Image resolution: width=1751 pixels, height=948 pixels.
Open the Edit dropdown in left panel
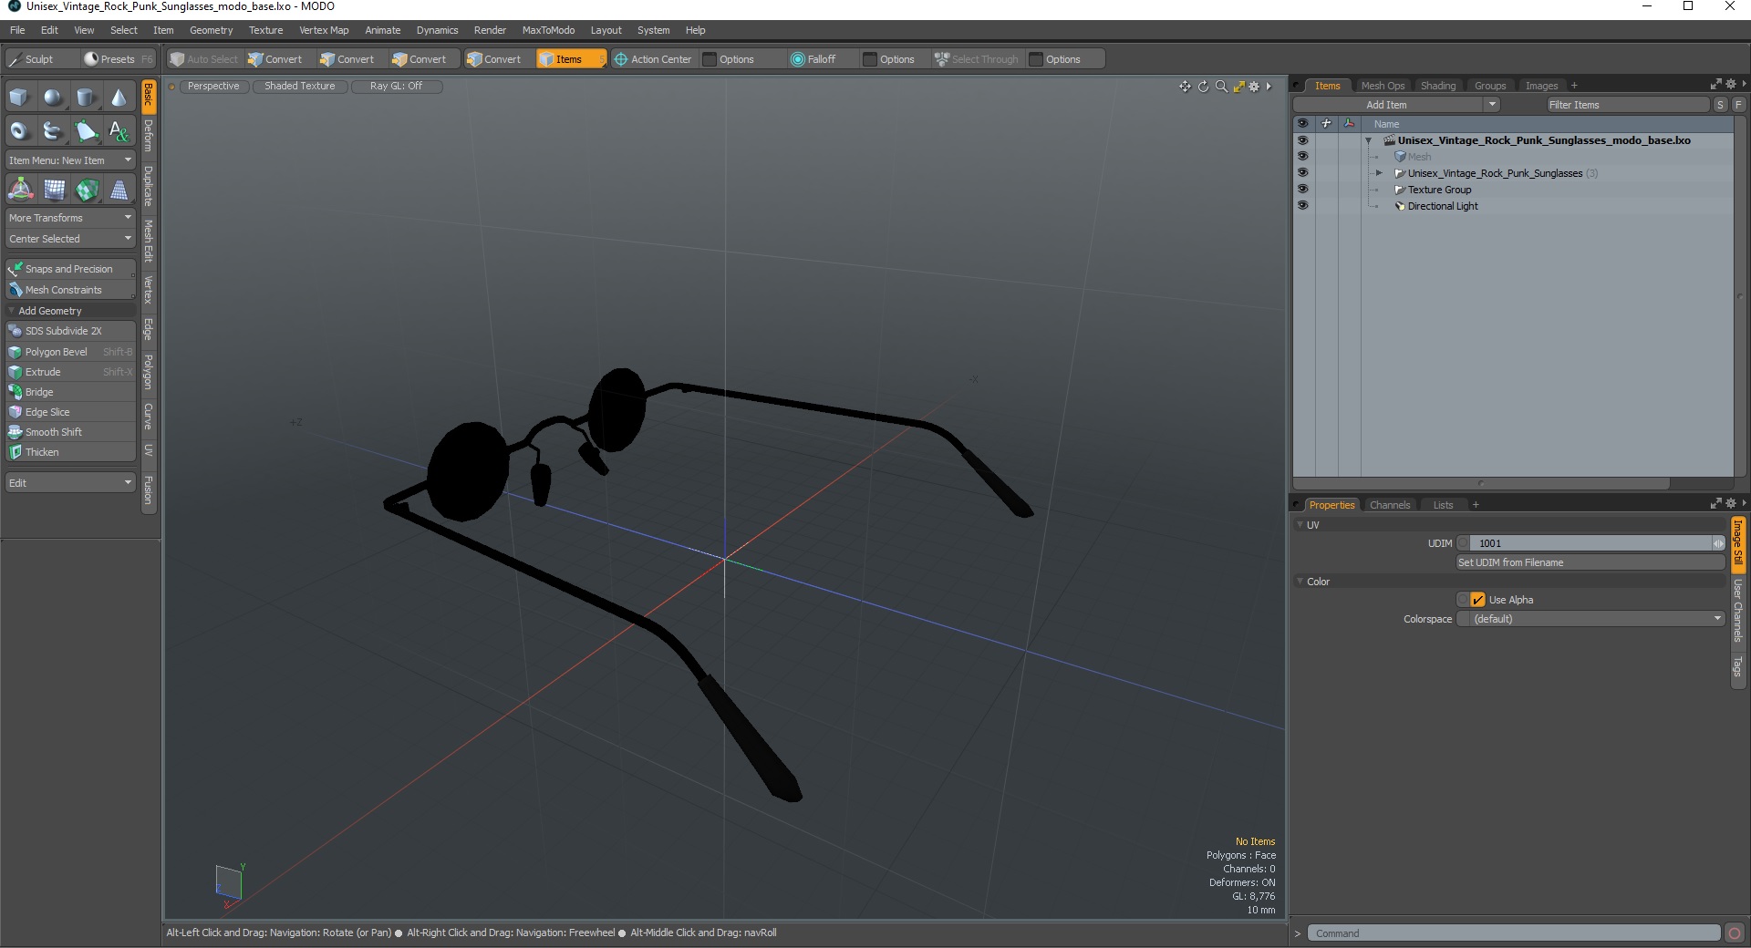tap(70, 483)
